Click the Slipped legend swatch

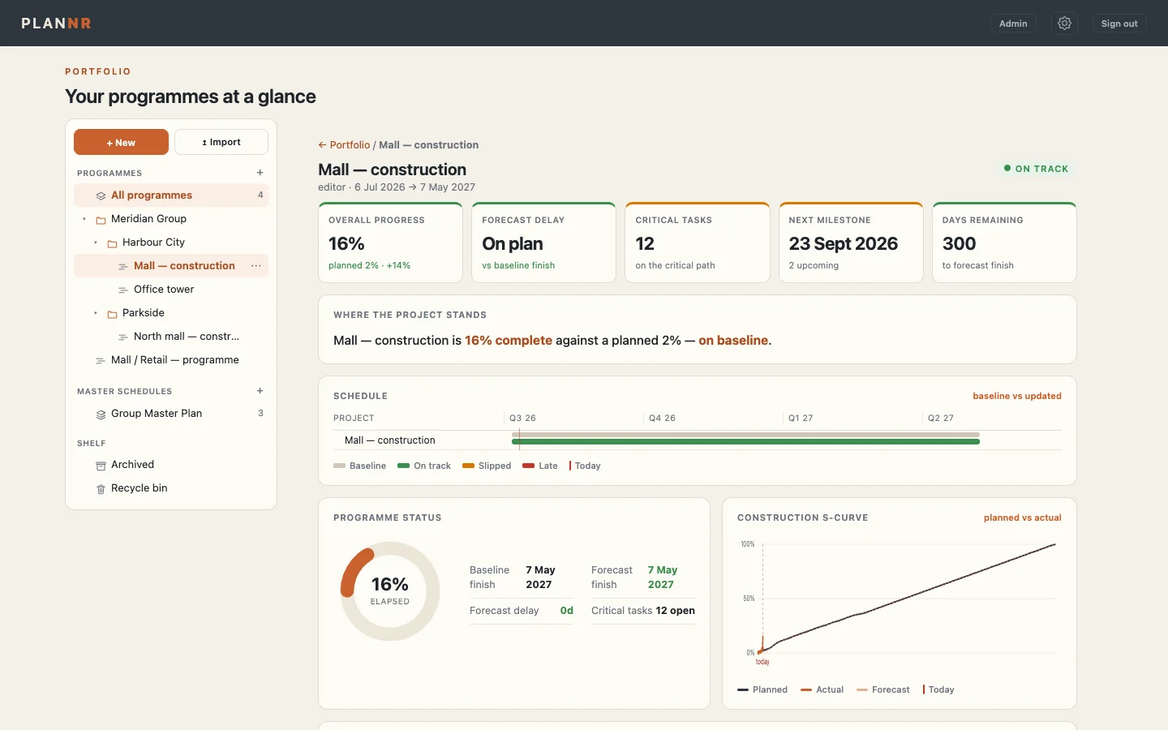click(468, 466)
